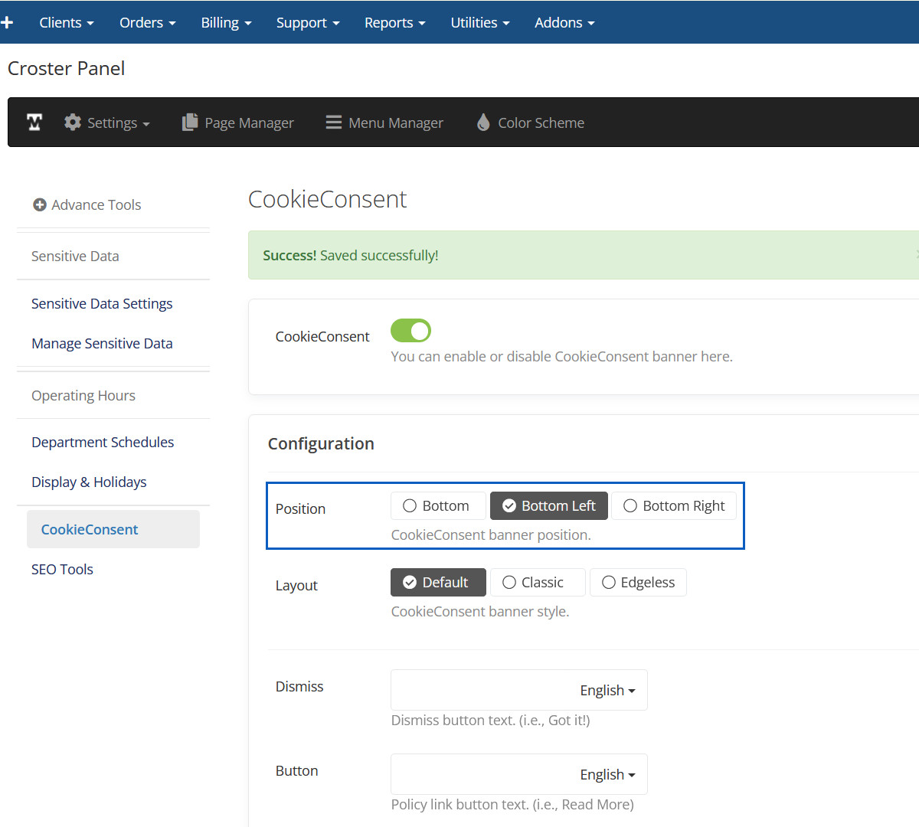Select the Bottom position option
919x827 pixels.
pyautogui.click(x=437, y=506)
